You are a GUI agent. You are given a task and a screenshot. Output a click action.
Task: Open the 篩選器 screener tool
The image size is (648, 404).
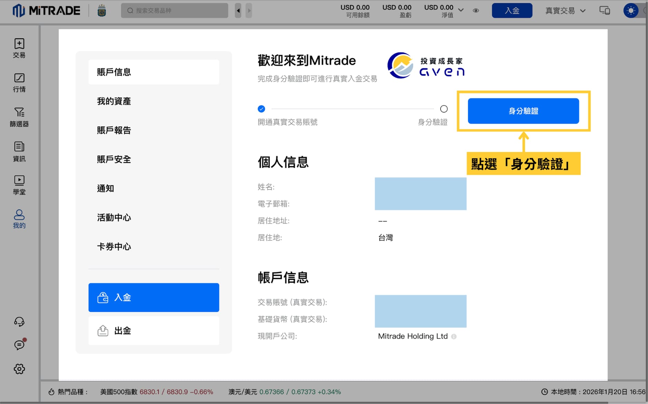click(x=19, y=117)
